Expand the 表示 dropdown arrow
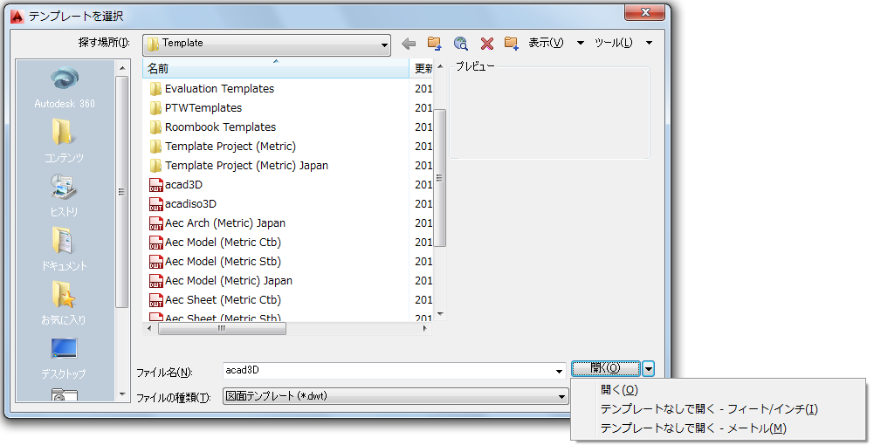Screen dimensions: 874x445 581,43
